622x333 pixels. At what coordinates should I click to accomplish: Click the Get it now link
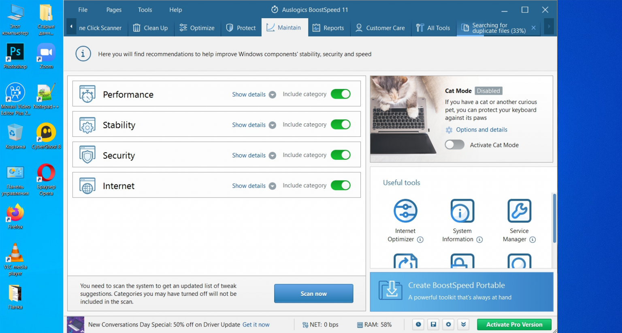point(256,325)
